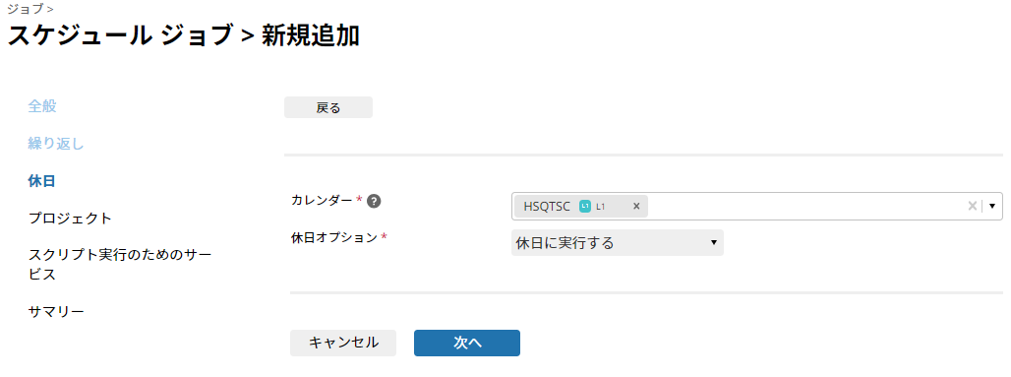The image size is (1011, 377).
Task: Open the 休日に実行する dropdown
Action: pos(617,243)
